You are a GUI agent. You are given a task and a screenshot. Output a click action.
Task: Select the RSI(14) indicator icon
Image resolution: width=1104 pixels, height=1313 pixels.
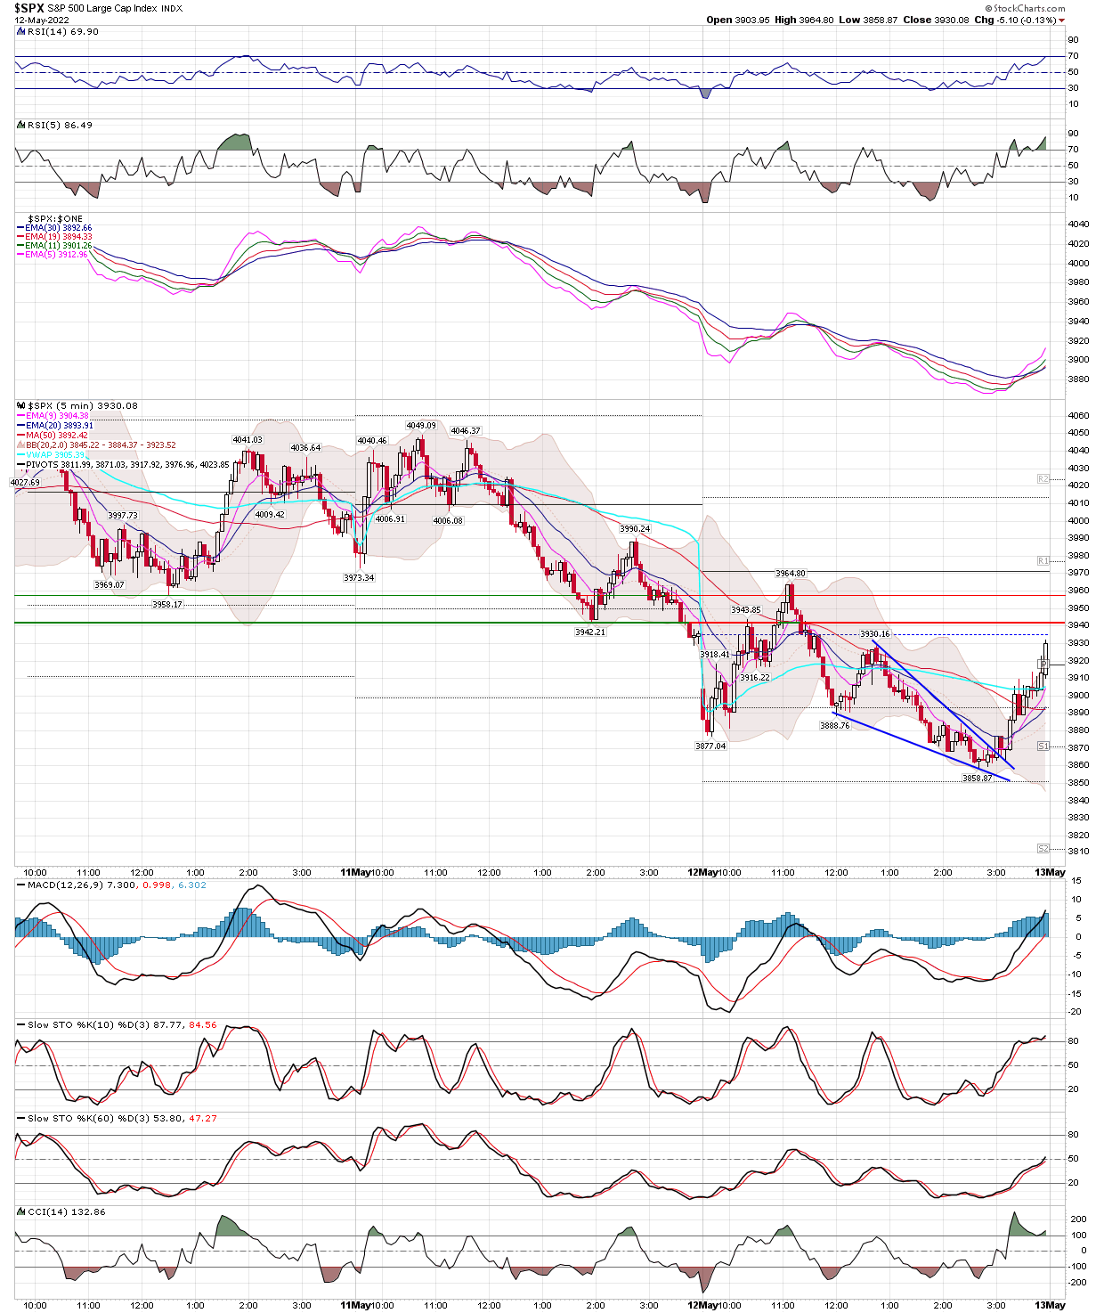[x=21, y=30]
